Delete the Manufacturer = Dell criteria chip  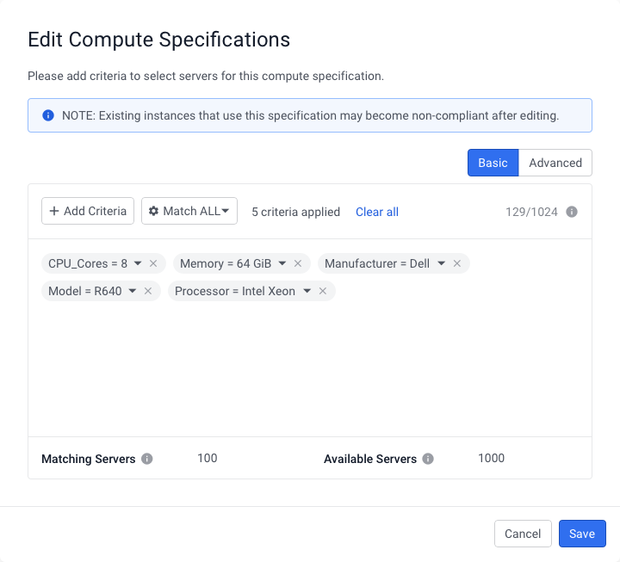[x=457, y=263]
